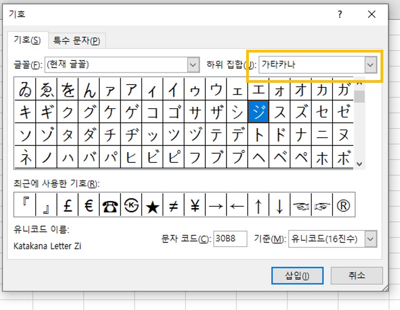
Task: Click the symbol grid scroll up arrow
Action: (x=359, y=83)
